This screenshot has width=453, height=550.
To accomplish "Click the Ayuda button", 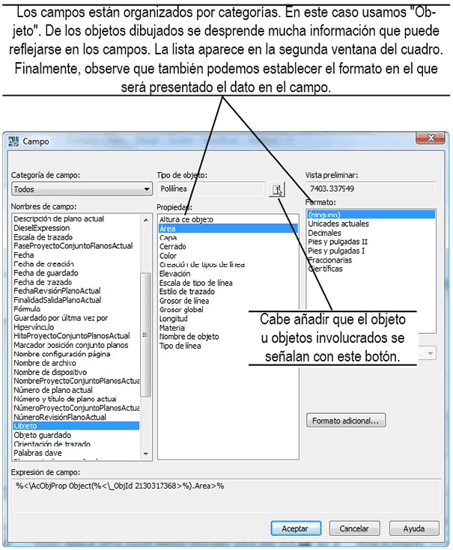I will coord(414,528).
